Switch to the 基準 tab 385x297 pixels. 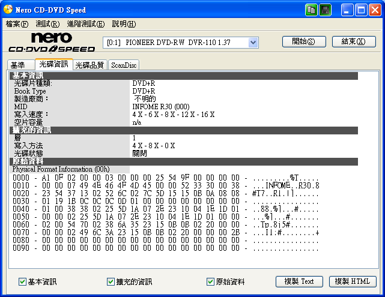(21, 65)
